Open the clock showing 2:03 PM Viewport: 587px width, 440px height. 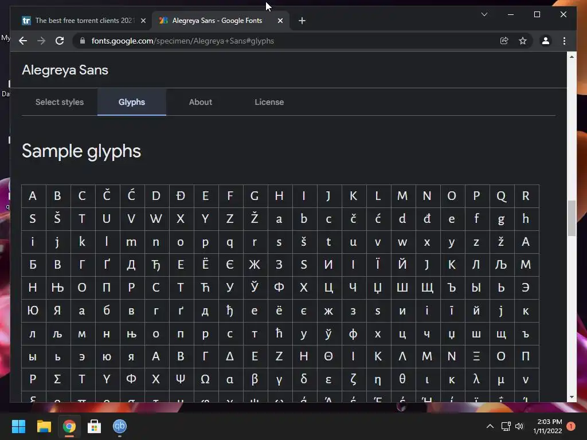pos(547,426)
